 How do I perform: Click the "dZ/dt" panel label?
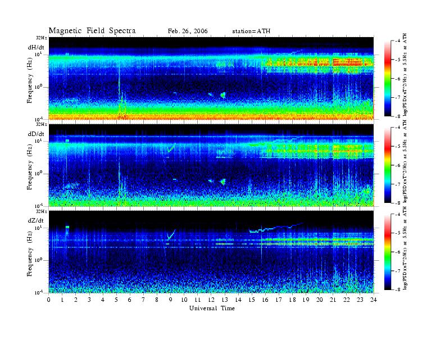[x=35, y=220]
